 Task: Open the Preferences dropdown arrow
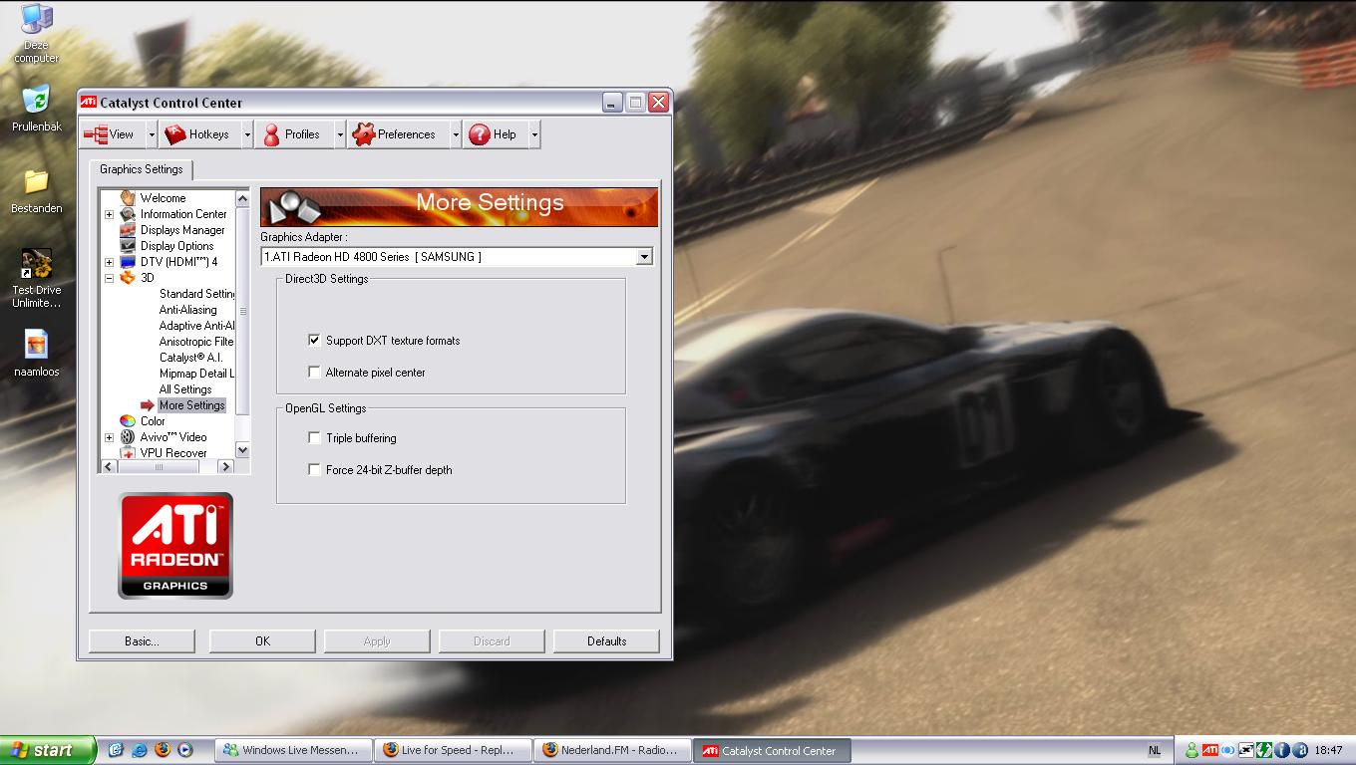point(456,134)
